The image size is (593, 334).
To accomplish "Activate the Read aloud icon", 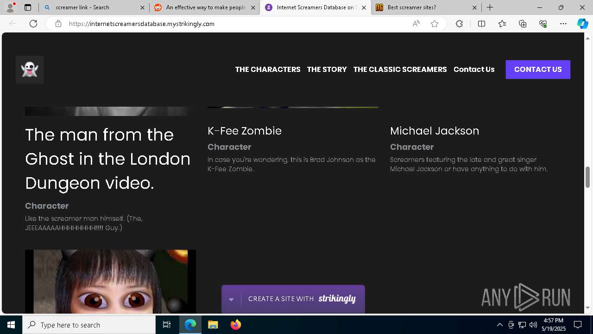I will click(416, 24).
